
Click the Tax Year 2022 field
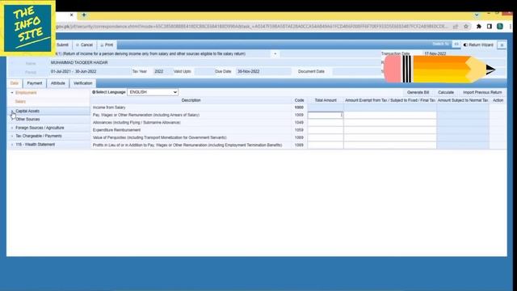162,72
